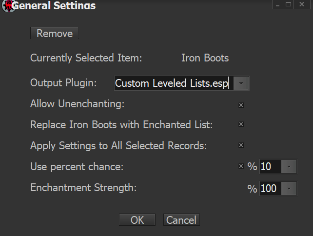This screenshot has height=236, width=313.
Task: Open the Enchantment Strength dropdown arrow
Action: (289, 188)
